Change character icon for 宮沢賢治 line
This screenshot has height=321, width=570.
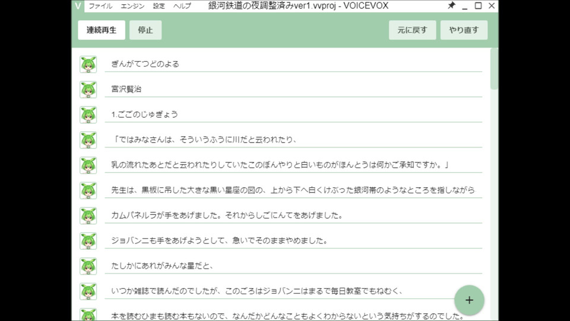pyautogui.click(x=88, y=90)
